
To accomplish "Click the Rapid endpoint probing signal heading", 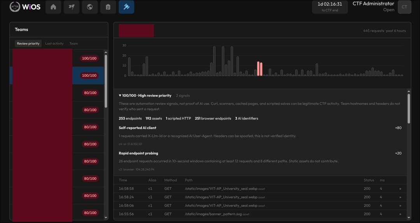I will coord(138,153).
